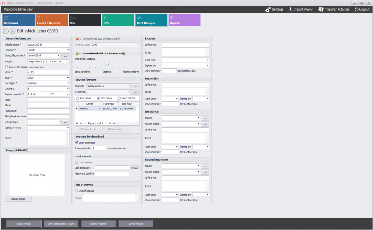The height and width of the screenshot is (230, 373).
Task: Open the Import Viewer
Action: point(301,9)
